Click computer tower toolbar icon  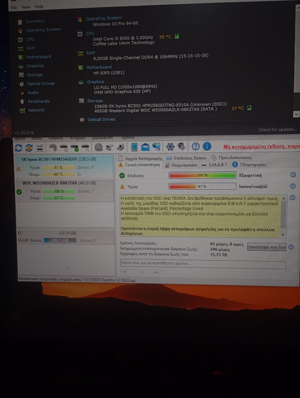click(121, 147)
